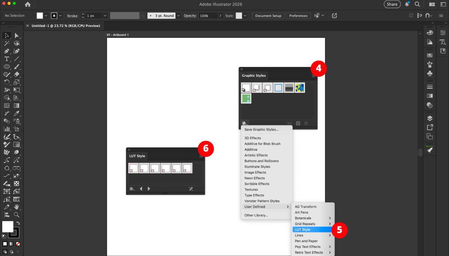Choose Neon Effects from library menu

[254, 178]
